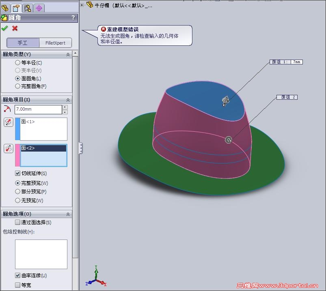
Task: Collapse the 圆角项目 section
Action: pyautogui.click(x=68, y=100)
